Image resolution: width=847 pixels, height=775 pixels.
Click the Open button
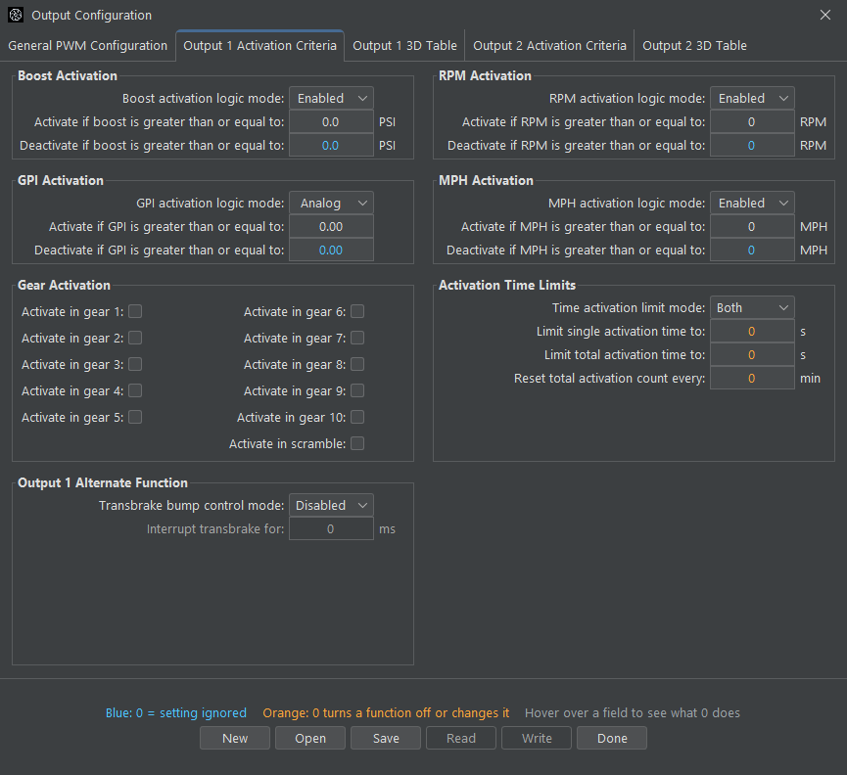[310, 738]
